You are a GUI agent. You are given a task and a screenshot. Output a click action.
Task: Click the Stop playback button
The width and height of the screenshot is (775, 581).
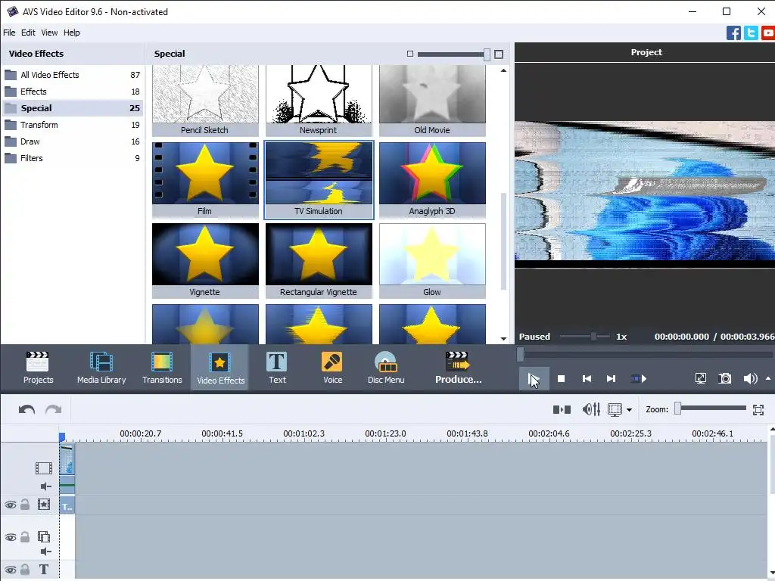(561, 379)
